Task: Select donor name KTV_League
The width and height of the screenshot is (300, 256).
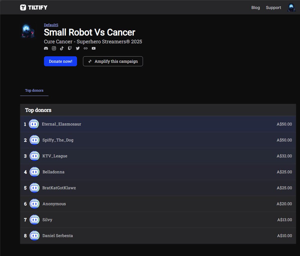Action: [x=55, y=156]
